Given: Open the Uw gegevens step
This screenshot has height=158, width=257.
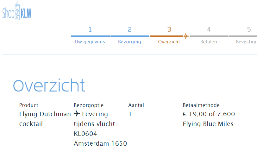Looking at the screenshot, I should pyautogui.click(x=90, y=42).
